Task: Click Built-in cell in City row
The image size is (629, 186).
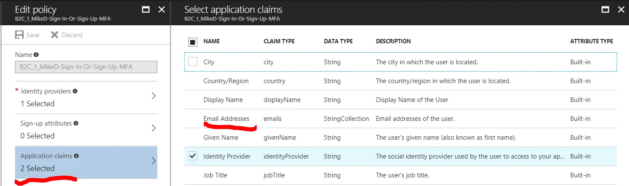Action: coord(580,62)
